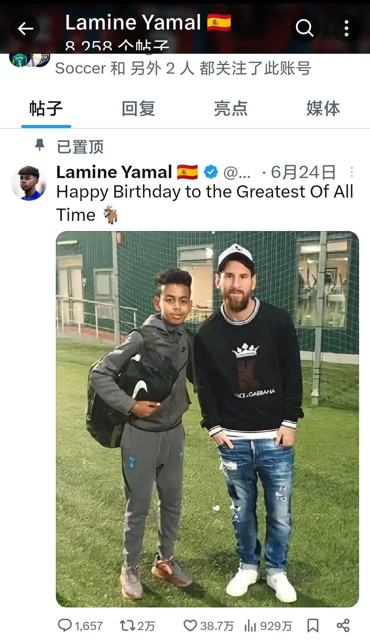Open the followers-you-know link mentioning Soccer
This screenshot has width=370, height=641.
pos(183,68)
